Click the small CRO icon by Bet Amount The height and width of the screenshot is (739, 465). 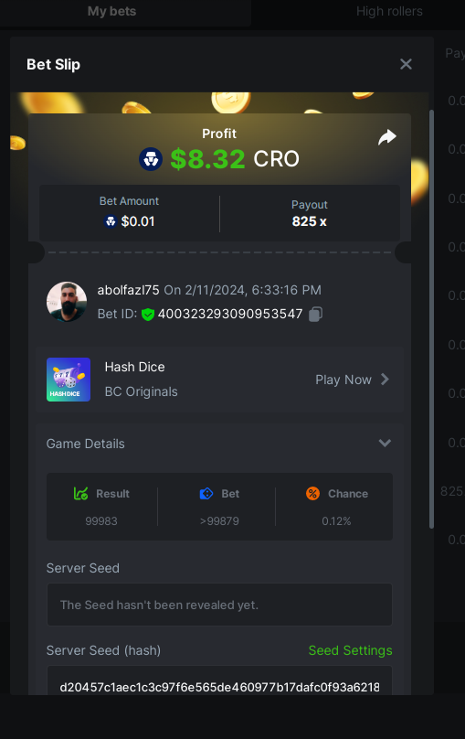coord(111,221)
